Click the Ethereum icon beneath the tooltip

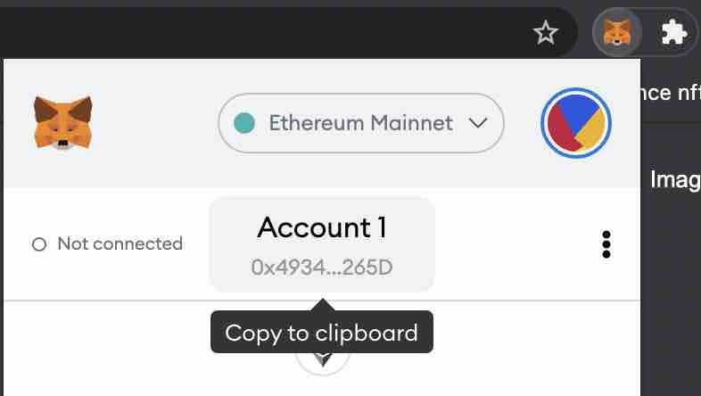point(322,359)
